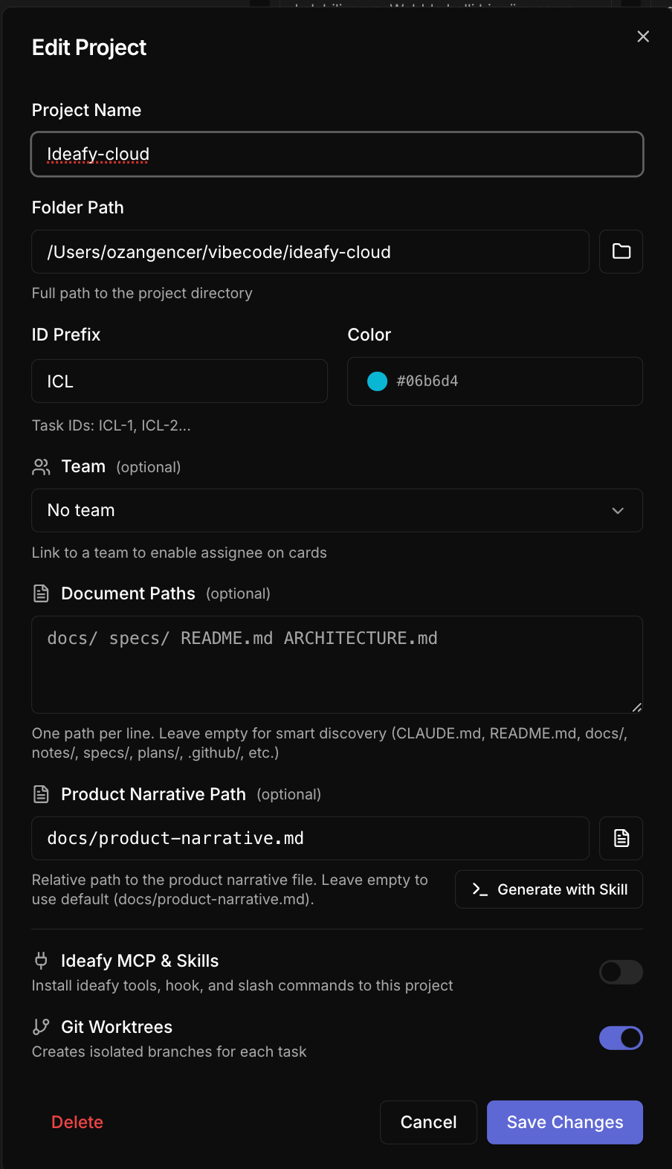Image resolution: width=672 pixels, height=1169 pixels.
Task: Open the folder browser for Folder Path
Action: click(621, 251)
